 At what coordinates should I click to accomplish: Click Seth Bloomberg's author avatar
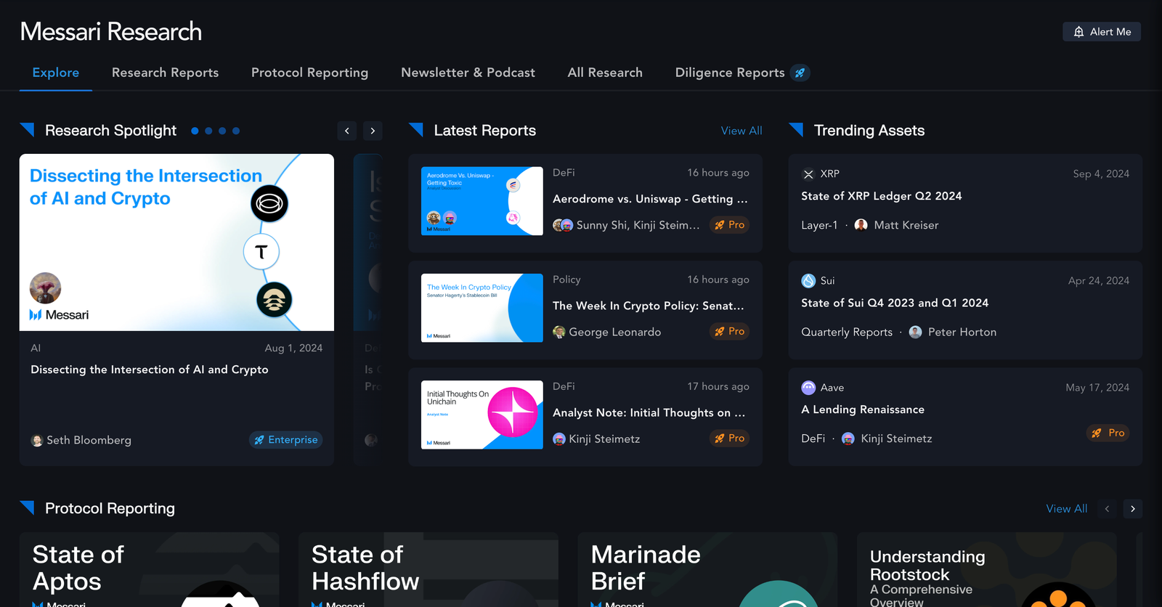pos(37,441)
